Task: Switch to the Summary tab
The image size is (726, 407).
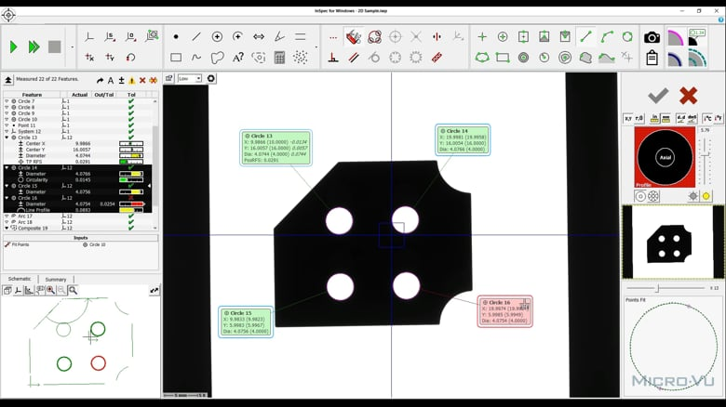Action: (x=56, y=280)
